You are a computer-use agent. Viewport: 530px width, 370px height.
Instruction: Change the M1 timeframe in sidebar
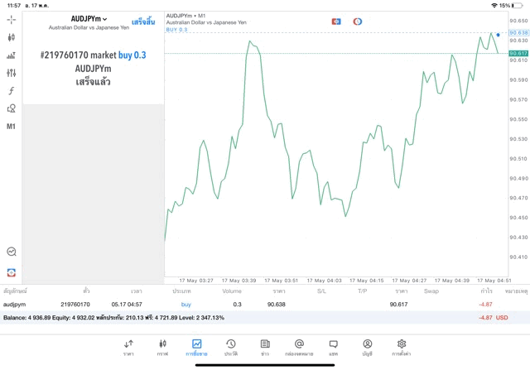[11, 127]
